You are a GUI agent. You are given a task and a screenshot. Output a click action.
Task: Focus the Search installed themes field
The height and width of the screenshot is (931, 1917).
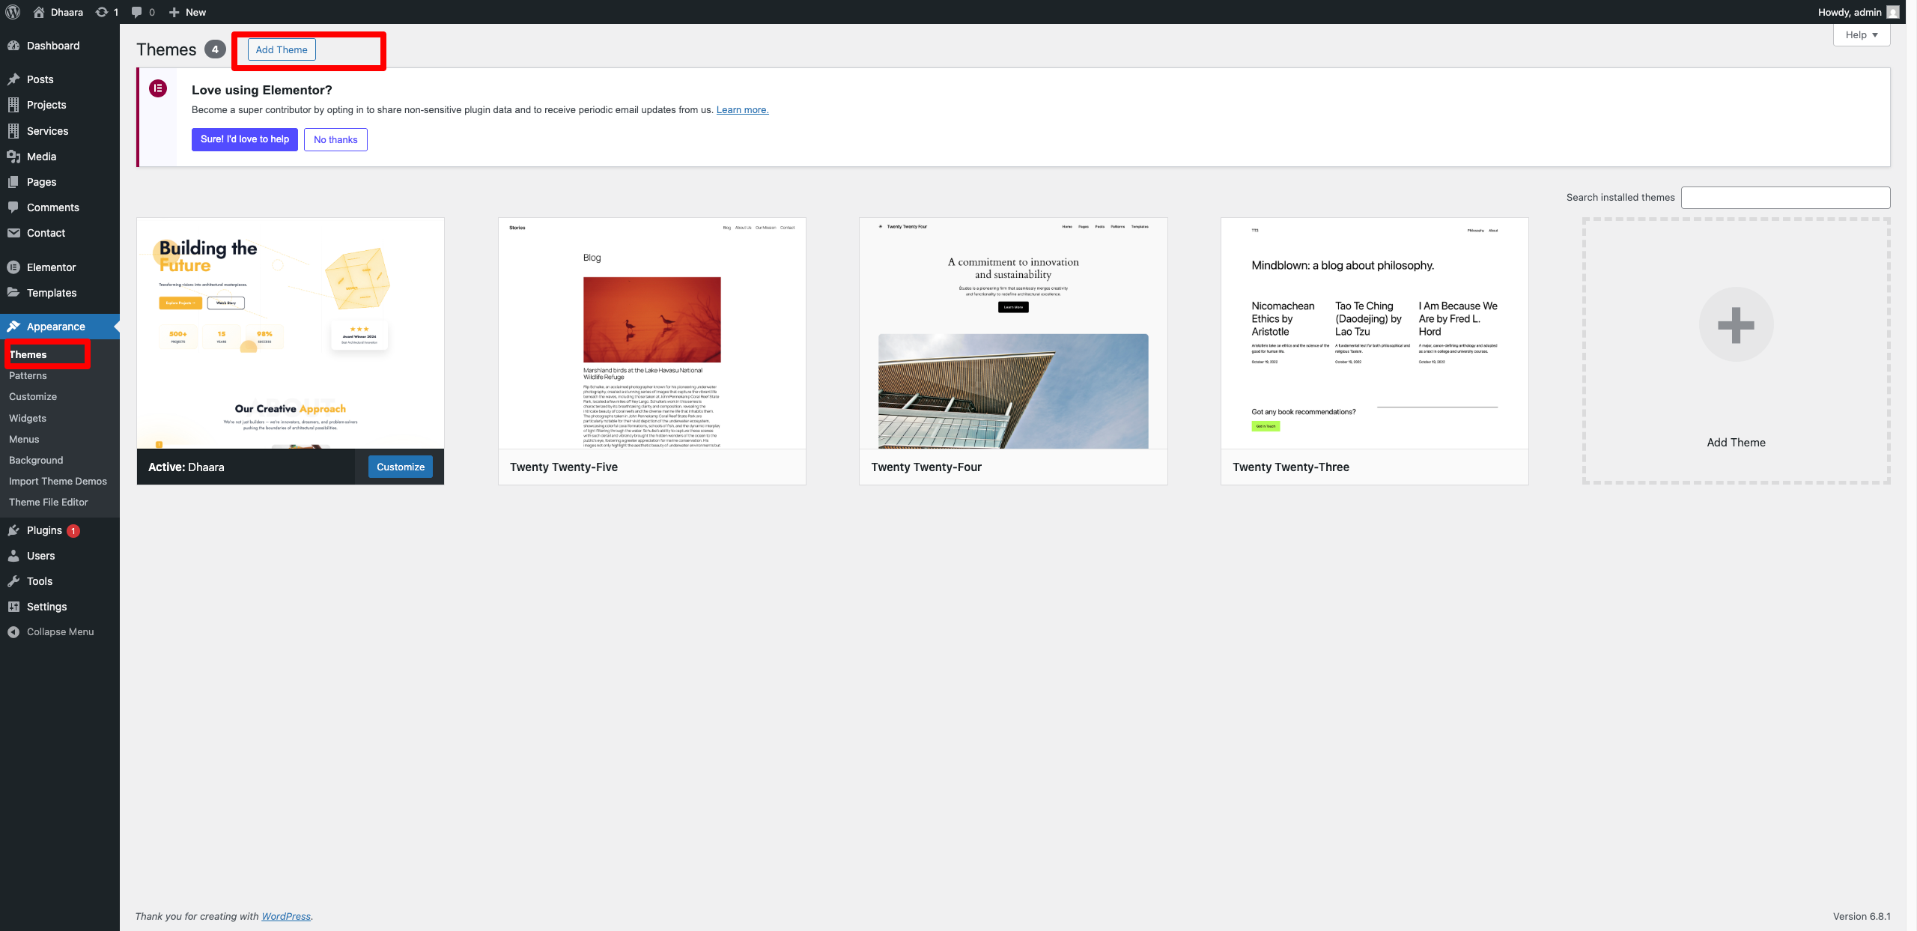point(1785,198)
